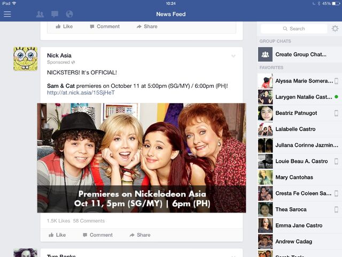
Task: Click Andrew Cadag's avatar
Action: pyautogui.click(x=265, y=241)
